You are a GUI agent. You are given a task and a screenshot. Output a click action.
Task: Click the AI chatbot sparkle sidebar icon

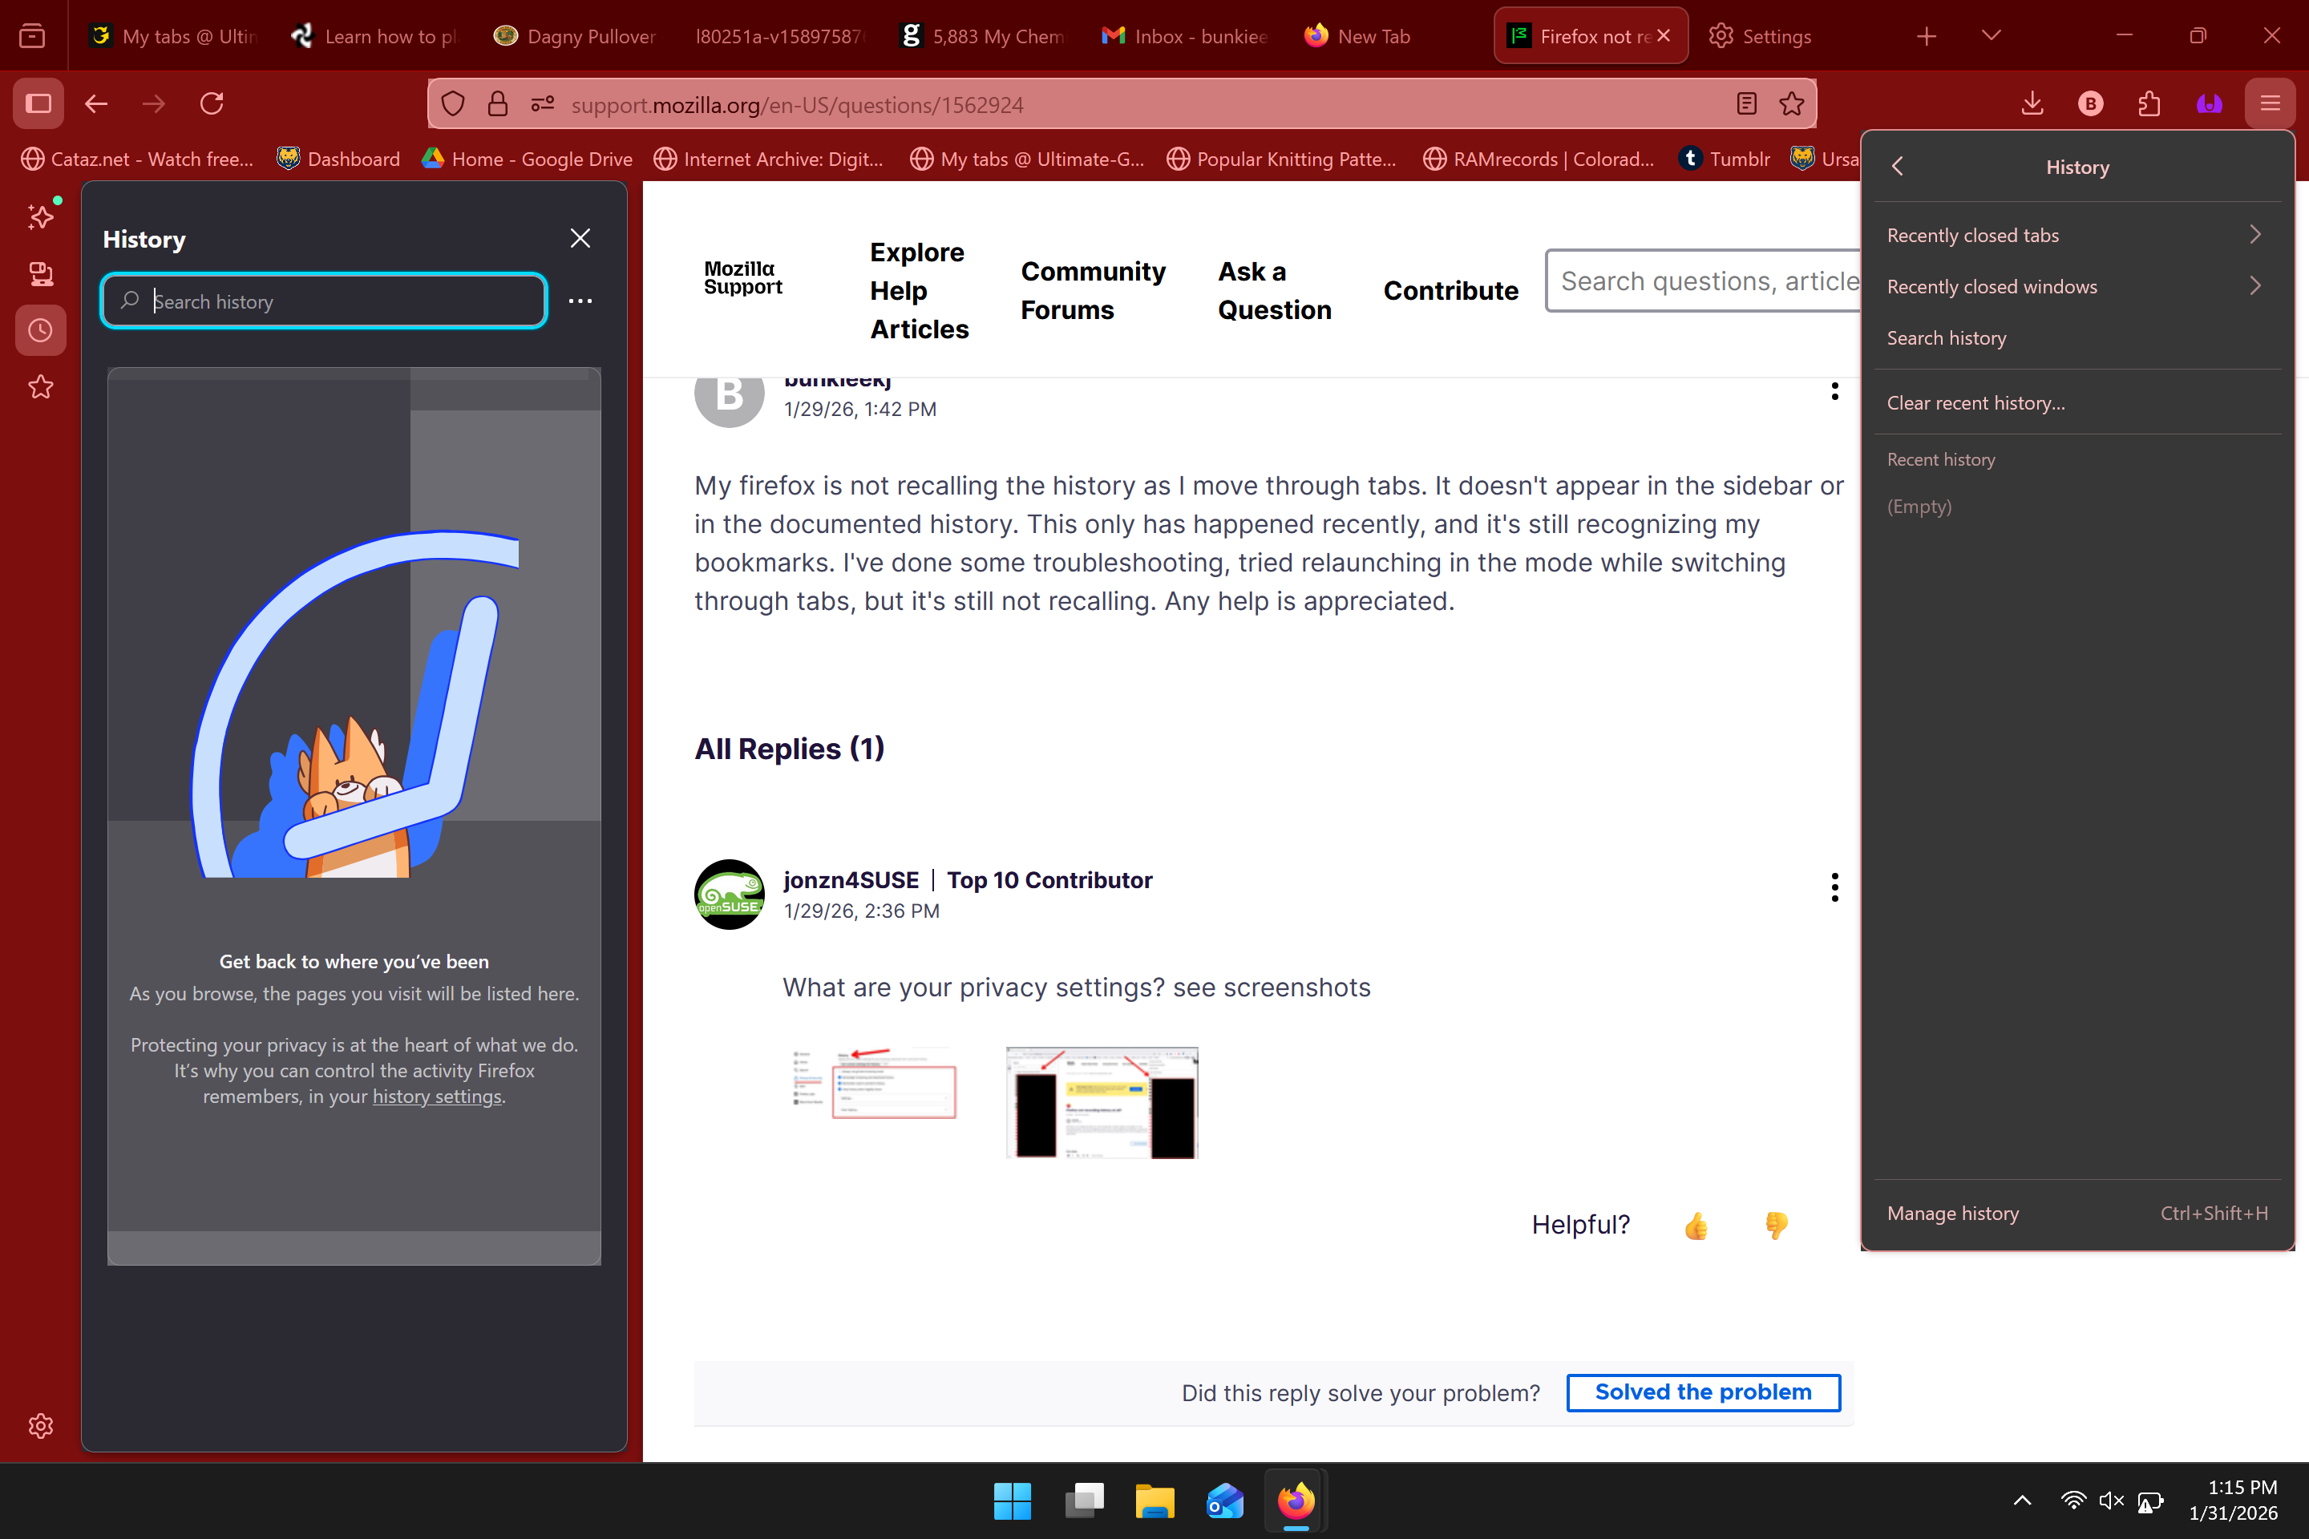[40, 216]
